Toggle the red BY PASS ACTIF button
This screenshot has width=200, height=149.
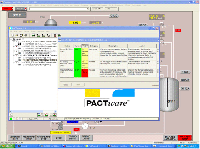coord(185,138)
